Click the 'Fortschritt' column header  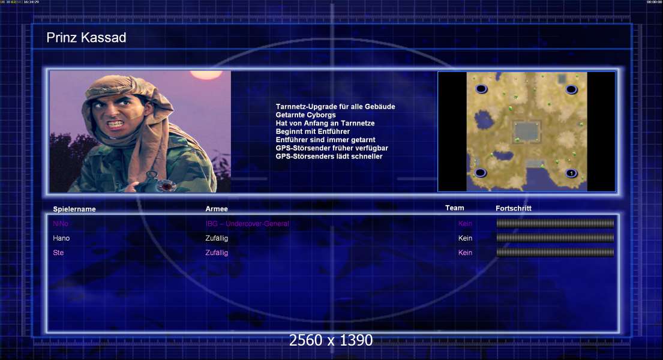pos(514,208)
